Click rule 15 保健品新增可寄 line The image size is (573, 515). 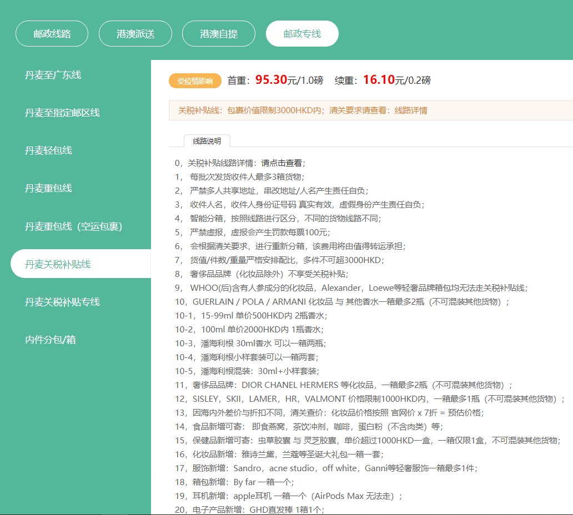(x=368, y=441)
